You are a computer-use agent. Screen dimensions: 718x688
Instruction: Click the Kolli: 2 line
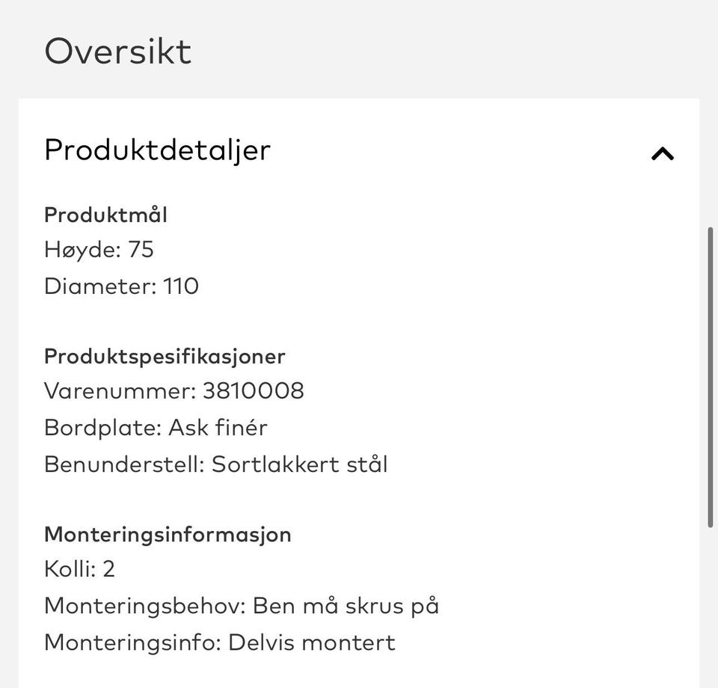(x=79, y=570)
